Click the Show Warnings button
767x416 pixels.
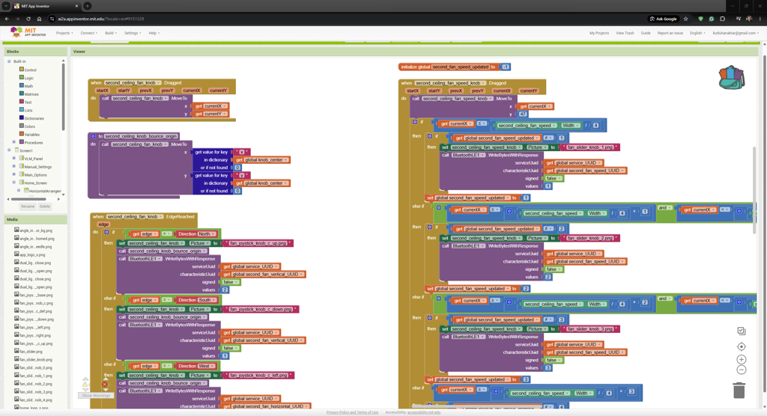pyautogui.click(x=96, y=395)
